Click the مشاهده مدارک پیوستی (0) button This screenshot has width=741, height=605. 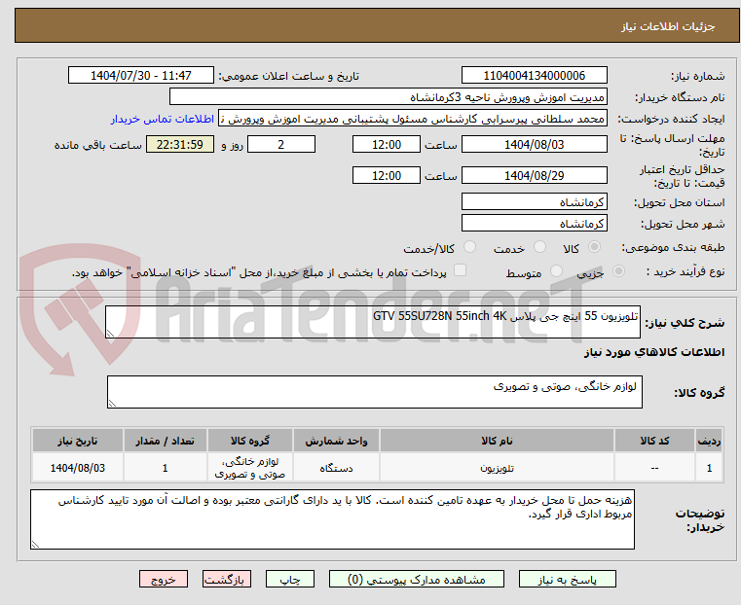coord(417,579)
